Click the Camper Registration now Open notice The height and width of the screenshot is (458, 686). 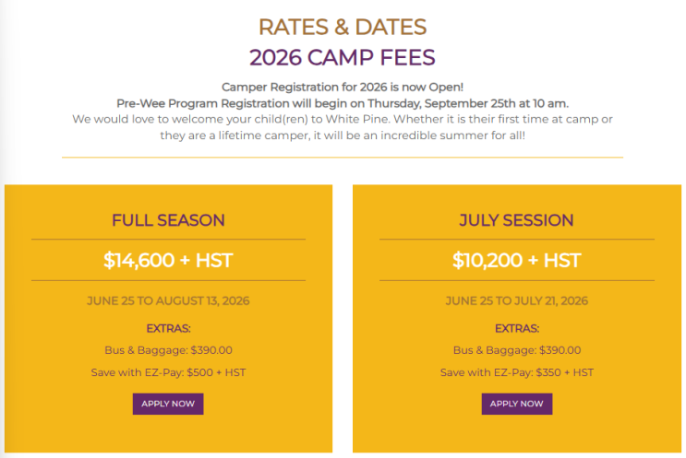(x=342, y=87)
